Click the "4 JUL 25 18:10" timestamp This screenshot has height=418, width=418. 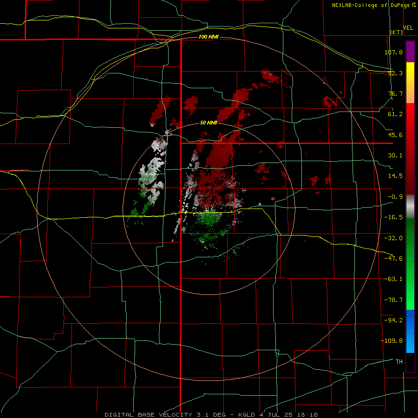(288, 415)
